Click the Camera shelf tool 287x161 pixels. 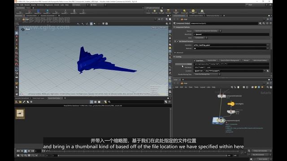pyautogui.click(x=148, y=12)
